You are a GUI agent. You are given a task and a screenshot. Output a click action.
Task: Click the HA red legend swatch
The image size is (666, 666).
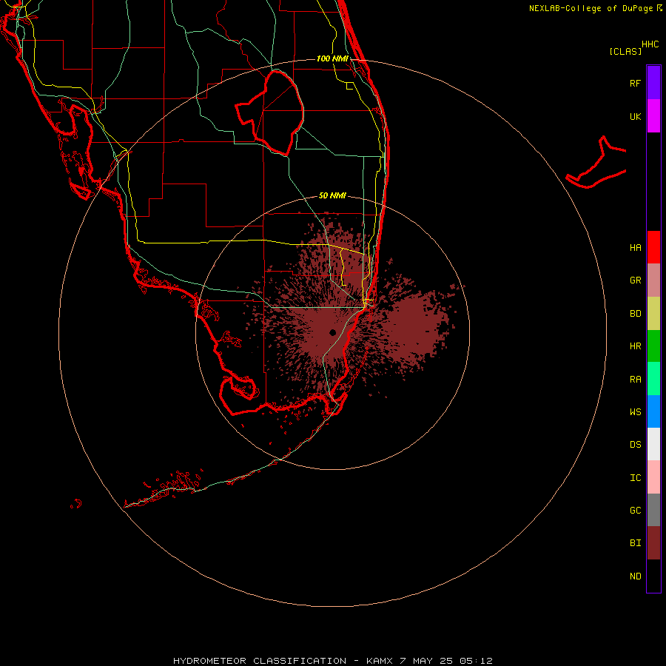pos(653,247)
